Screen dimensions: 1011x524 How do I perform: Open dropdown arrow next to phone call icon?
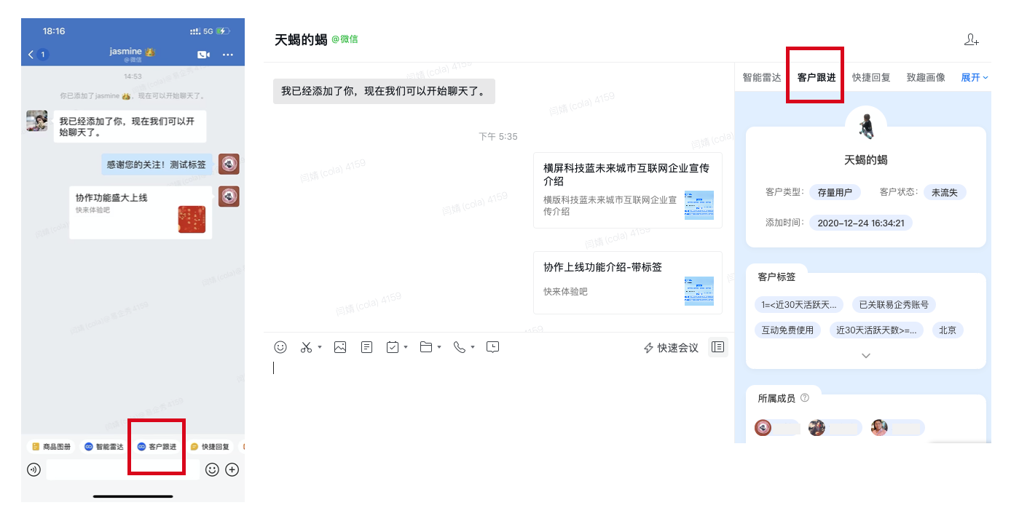point(473,348)
